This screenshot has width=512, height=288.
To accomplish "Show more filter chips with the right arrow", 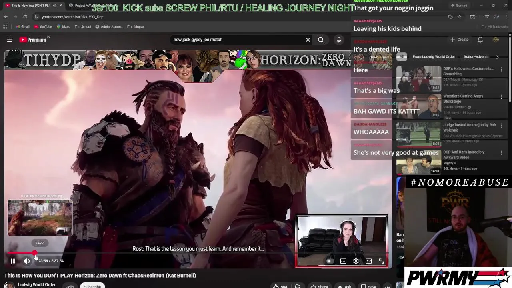I will (x=497, y=57).
